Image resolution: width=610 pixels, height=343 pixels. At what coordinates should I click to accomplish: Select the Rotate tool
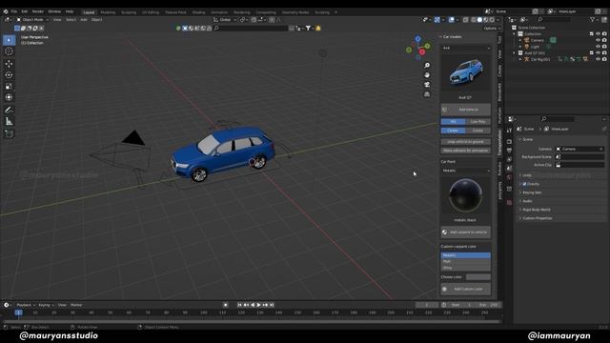click(9, 74)
